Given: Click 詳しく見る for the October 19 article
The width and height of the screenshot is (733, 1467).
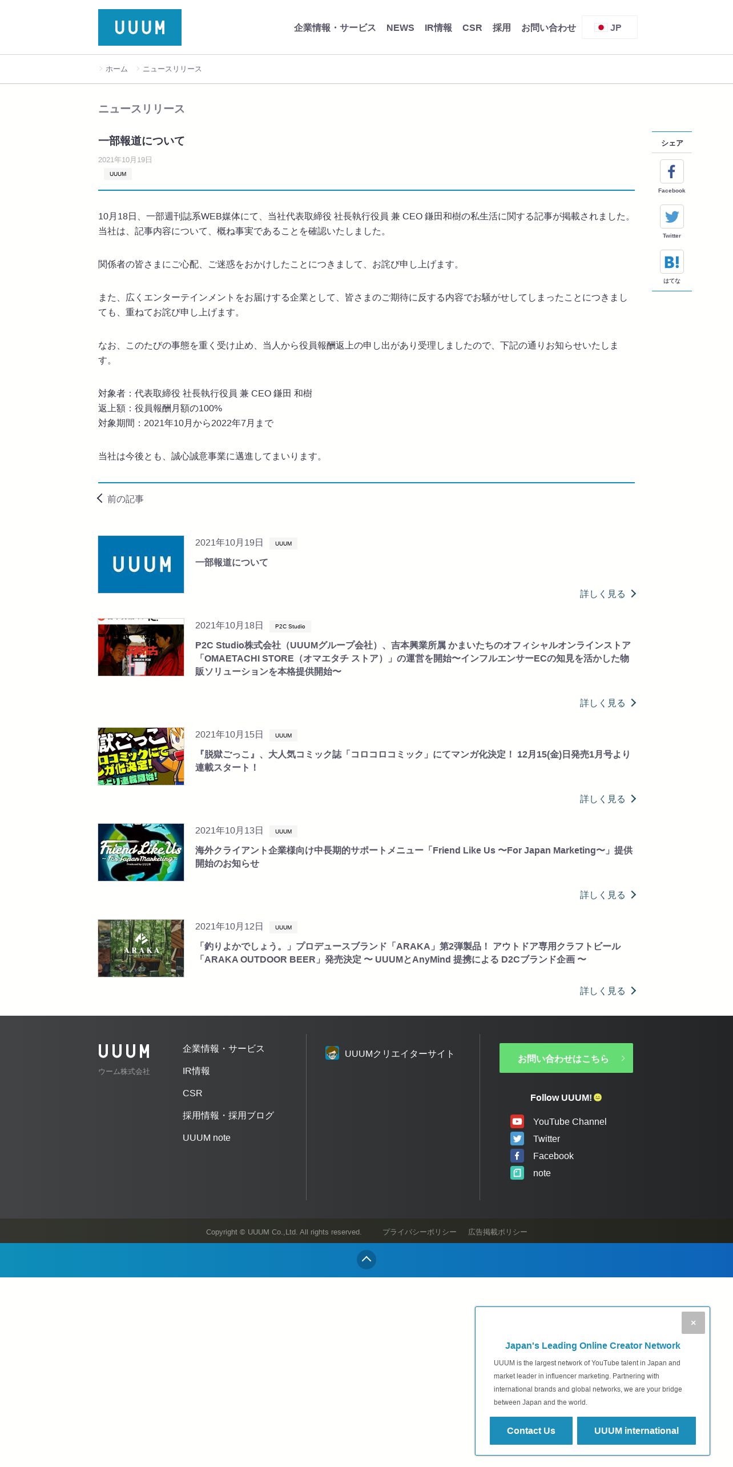Looking at the screenshot, I should pyautogui.click(x=608, y=594).
